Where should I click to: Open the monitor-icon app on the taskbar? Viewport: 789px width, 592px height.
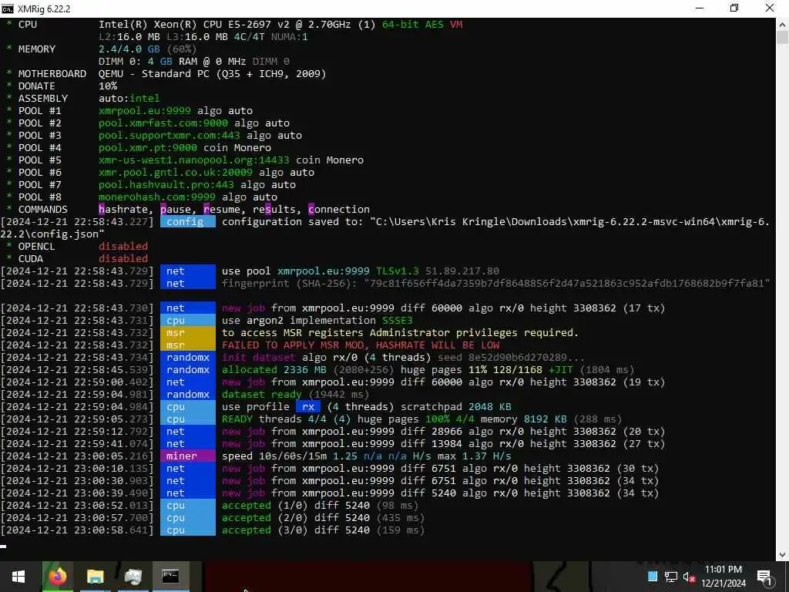coord(133,577)
